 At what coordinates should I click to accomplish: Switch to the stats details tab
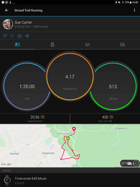pos(52,45)
